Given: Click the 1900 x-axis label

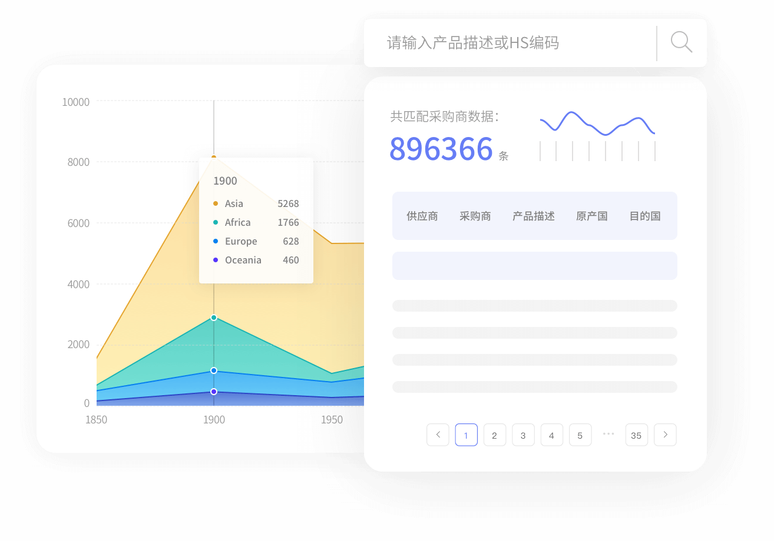Looking at the screenshot, I should tap(214, 420).
